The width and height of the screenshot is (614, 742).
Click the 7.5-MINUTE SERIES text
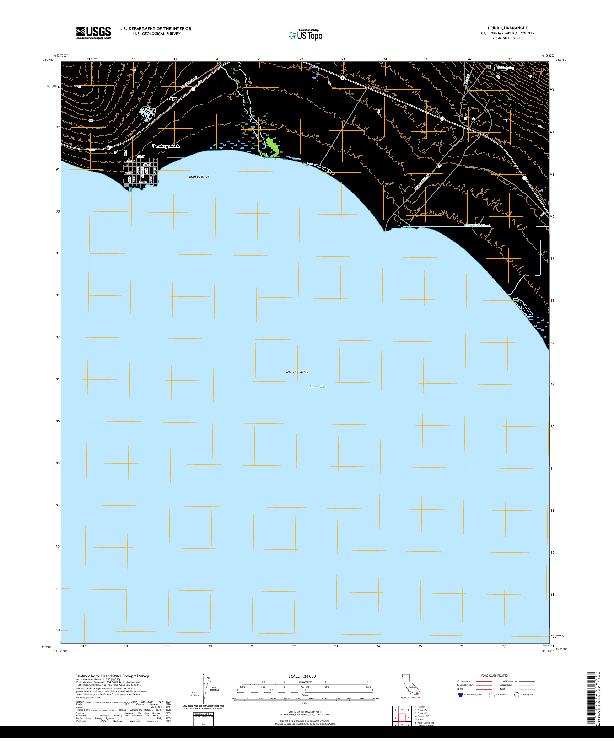tap(508, 38)
